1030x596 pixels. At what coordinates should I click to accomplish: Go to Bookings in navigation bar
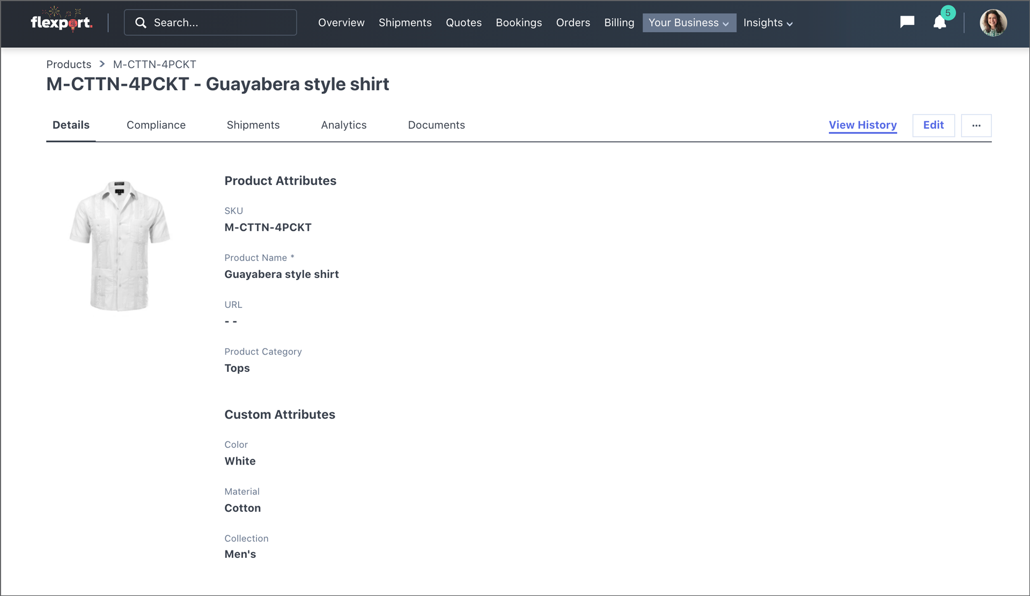[x=518, y=23]
